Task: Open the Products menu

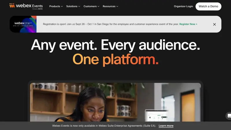Action: [55, 6]
